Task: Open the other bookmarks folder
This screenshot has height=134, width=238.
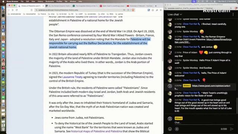Action: (102, 14)
